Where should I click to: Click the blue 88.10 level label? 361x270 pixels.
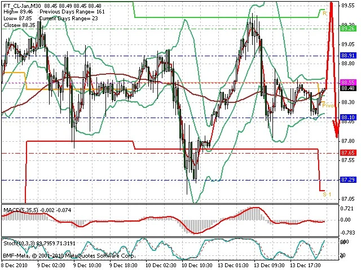click(x=347, y=118)
